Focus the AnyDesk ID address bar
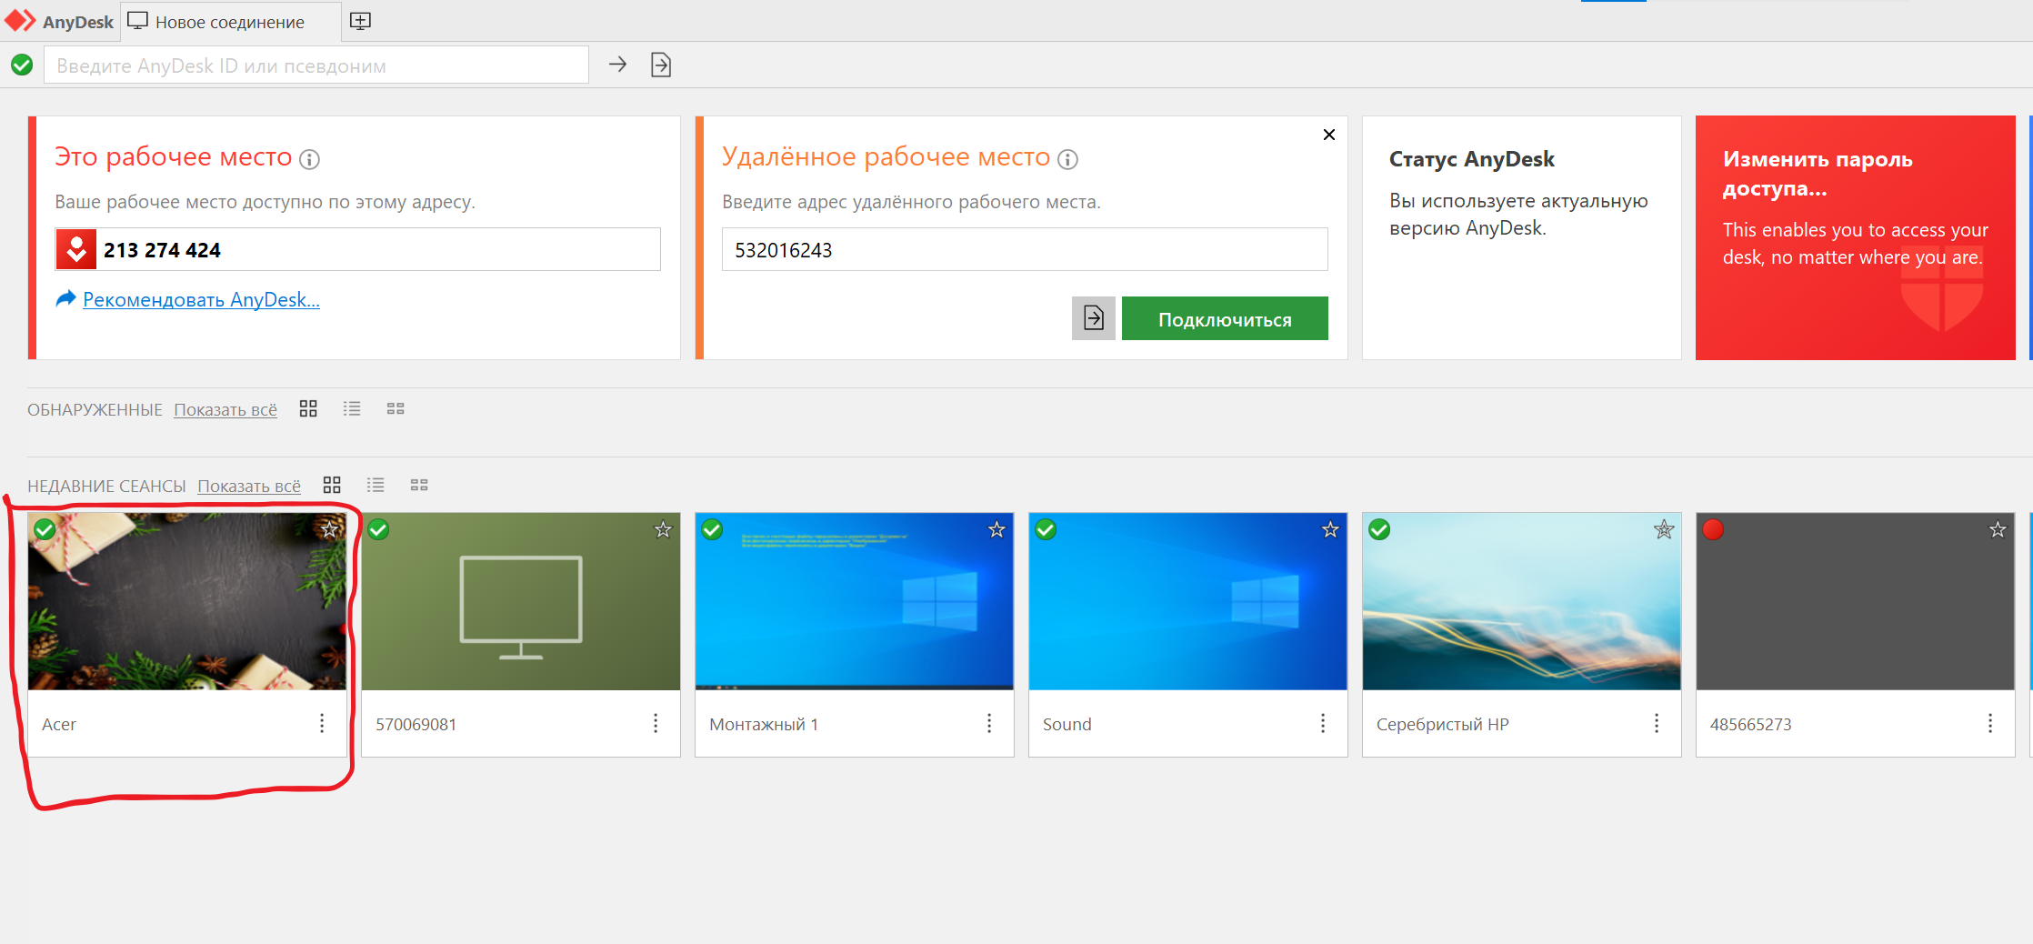Viewport: 2033px width, 944px height. 316,65
